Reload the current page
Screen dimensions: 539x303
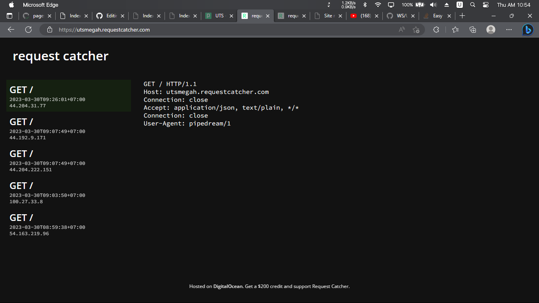tap(28, 30)
